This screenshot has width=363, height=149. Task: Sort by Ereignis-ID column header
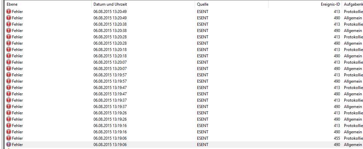coord(305,4)
